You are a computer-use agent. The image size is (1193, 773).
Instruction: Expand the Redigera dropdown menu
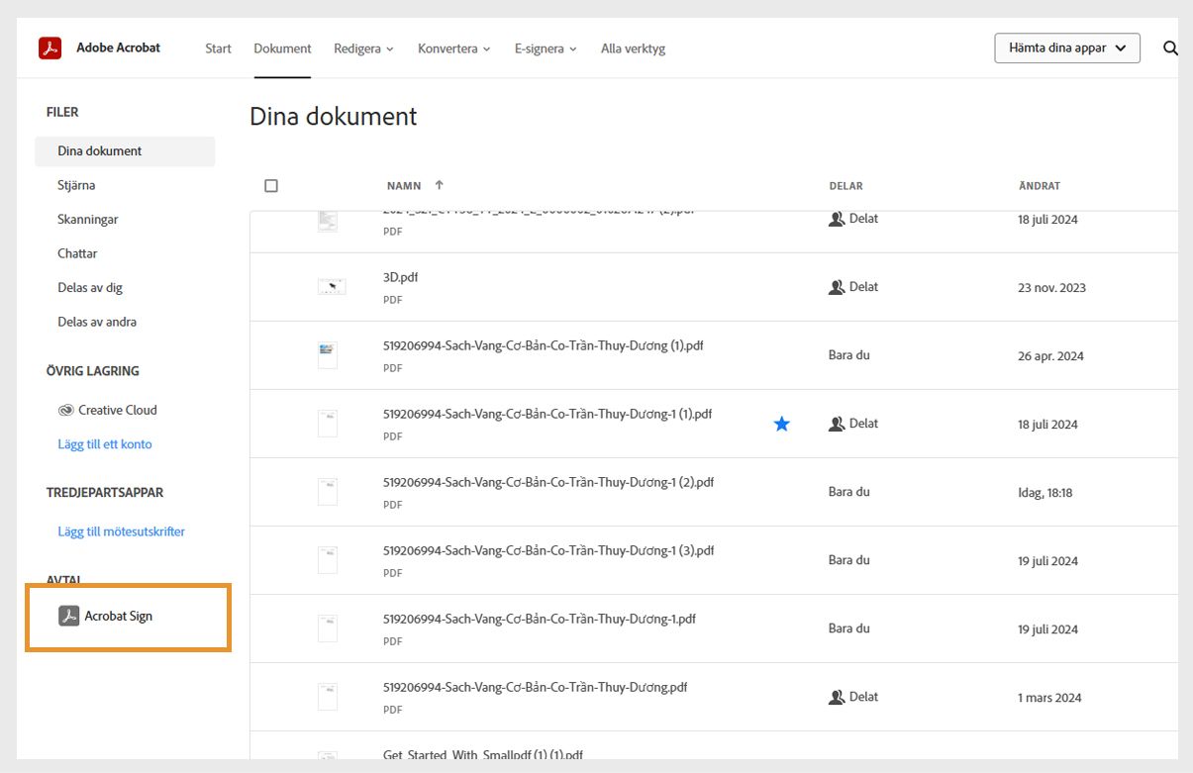tap(363, 48)
